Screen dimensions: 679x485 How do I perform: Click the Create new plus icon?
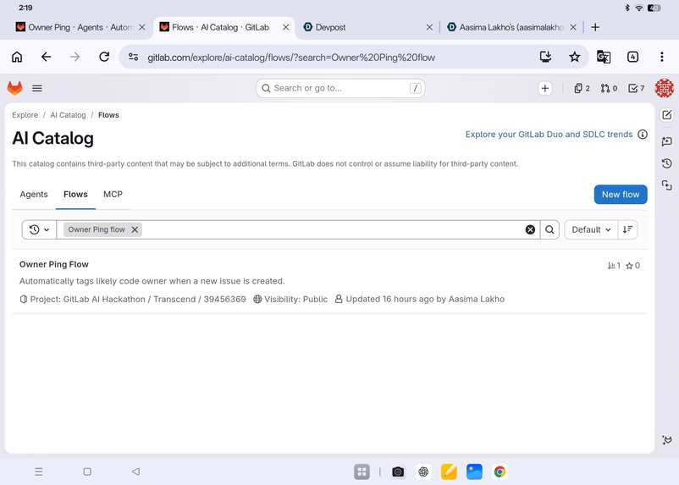click(544, 88)
